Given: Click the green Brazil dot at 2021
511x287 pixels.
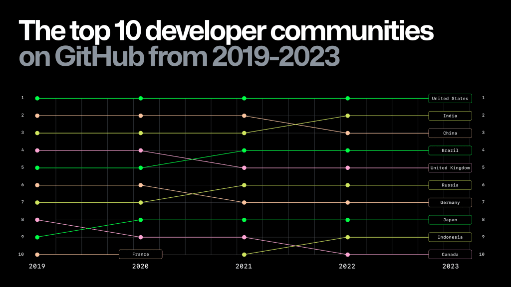Looking at the screenshot, I should point(244,150).
